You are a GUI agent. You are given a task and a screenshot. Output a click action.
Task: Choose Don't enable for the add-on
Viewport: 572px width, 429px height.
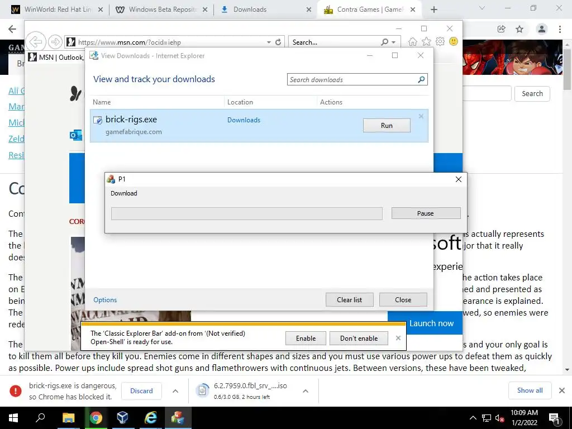point(359,338)
